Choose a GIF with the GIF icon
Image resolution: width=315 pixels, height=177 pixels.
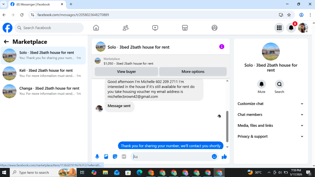tap(124, 157)
